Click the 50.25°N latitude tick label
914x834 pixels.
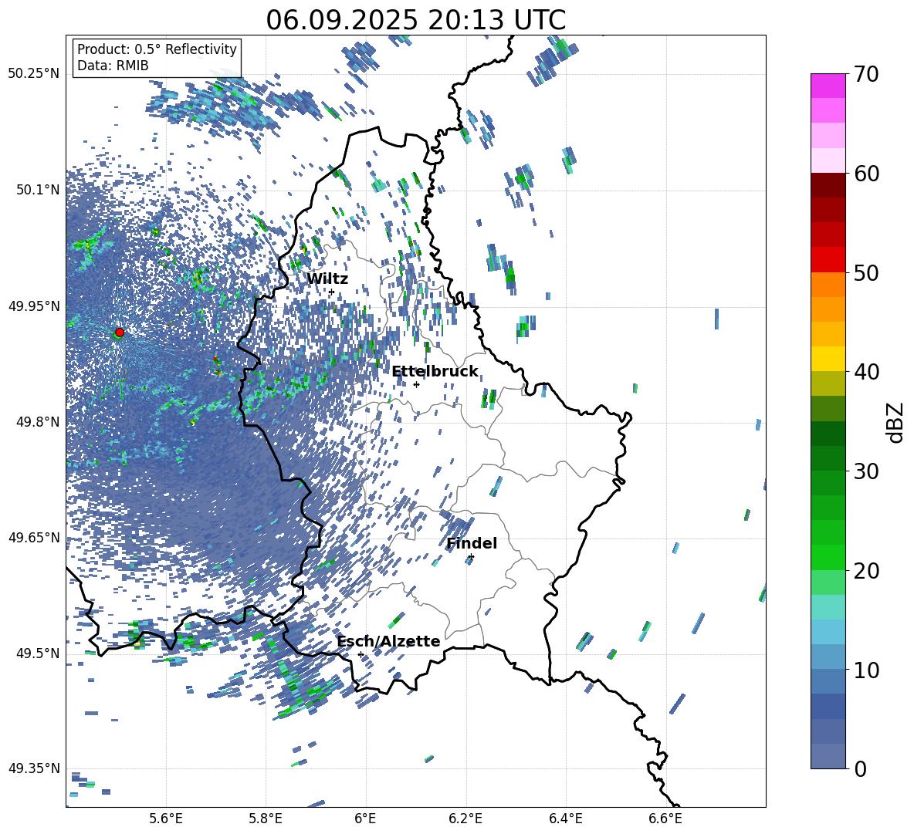click(34, 74)
